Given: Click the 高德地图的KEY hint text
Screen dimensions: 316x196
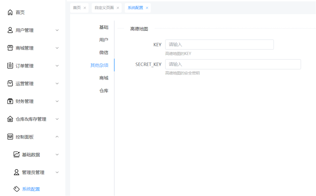Looking at the screenshot, I should click(x=178, y=54).
